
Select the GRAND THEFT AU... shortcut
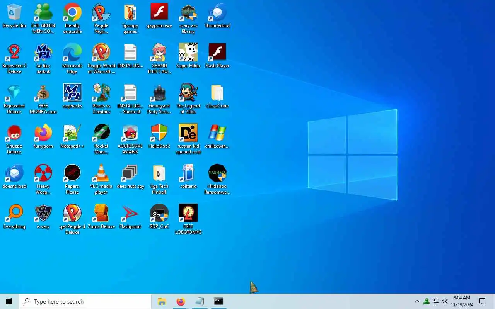[x=159, y=59]
